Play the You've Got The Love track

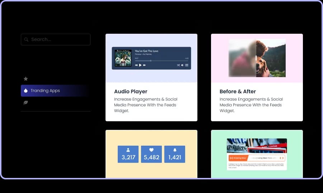tap(140, 65)
